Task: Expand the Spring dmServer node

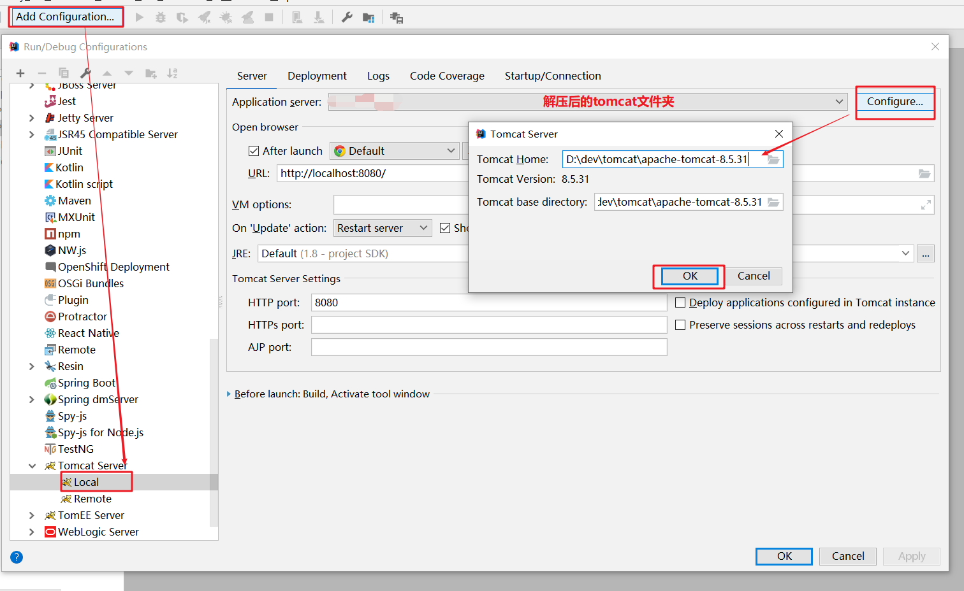Action: click(x=32, y=399)
